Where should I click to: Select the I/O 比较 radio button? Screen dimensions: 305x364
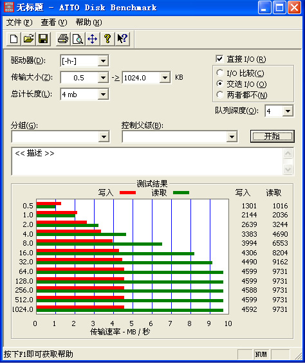coord(219,73)
